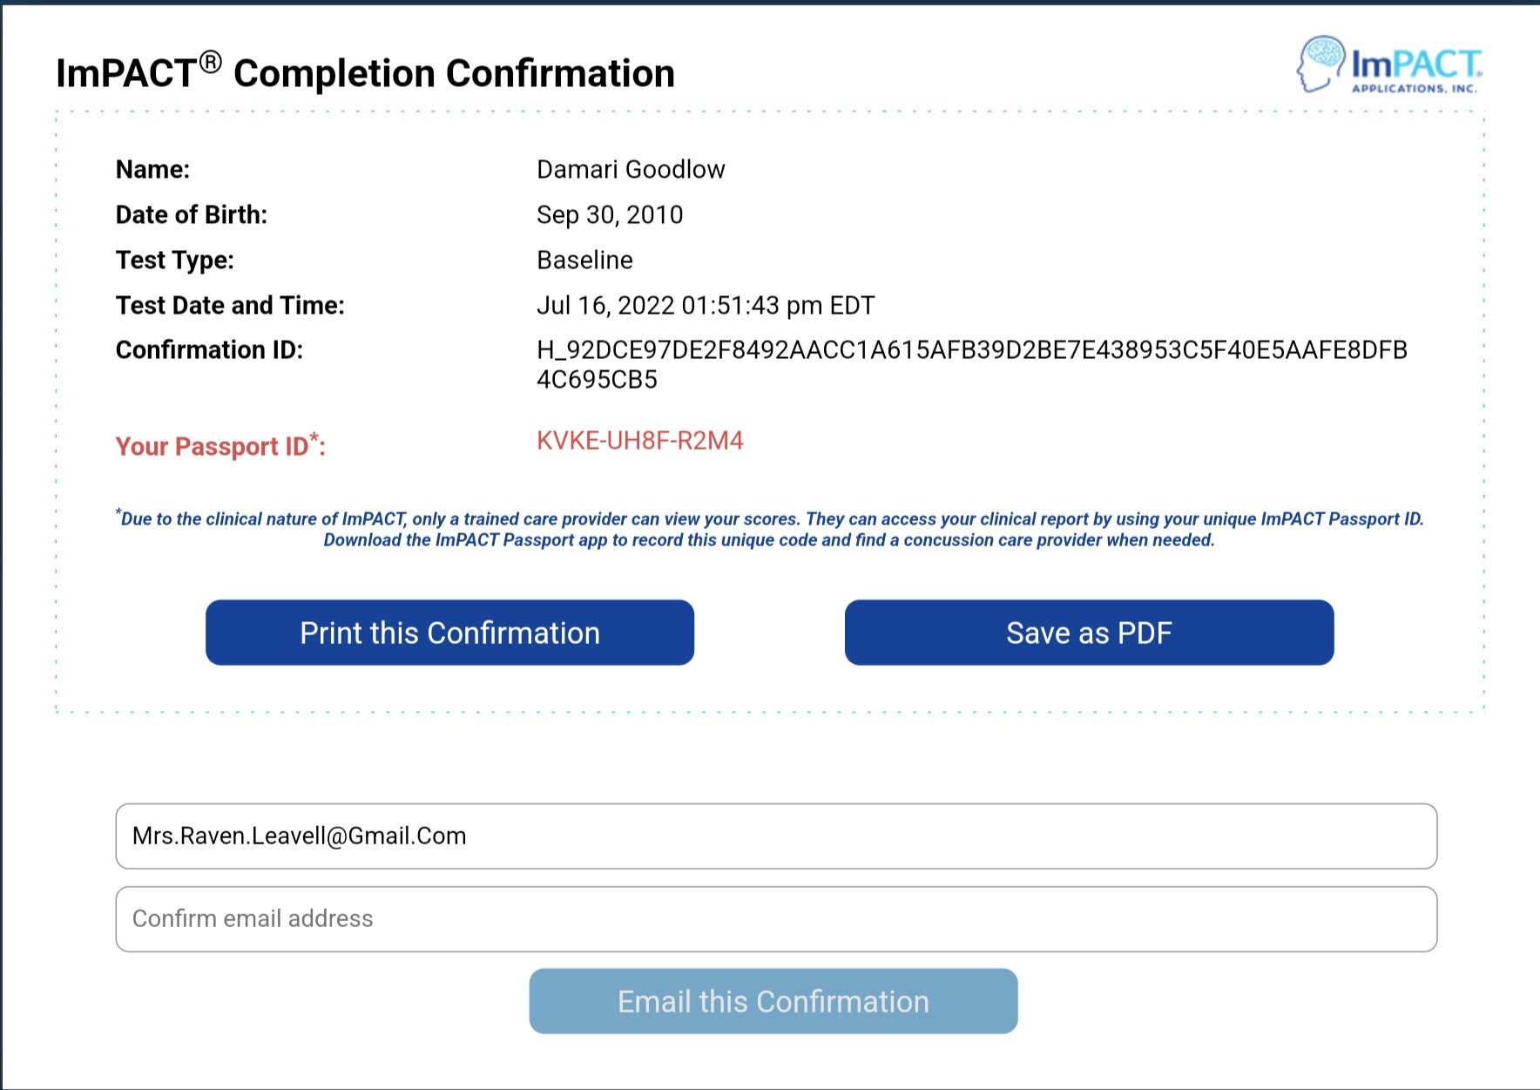Click the birth date Sep 30, 2010
Image resolution: width=1540 pixels, height=1090 pixels.
(610, 214)
